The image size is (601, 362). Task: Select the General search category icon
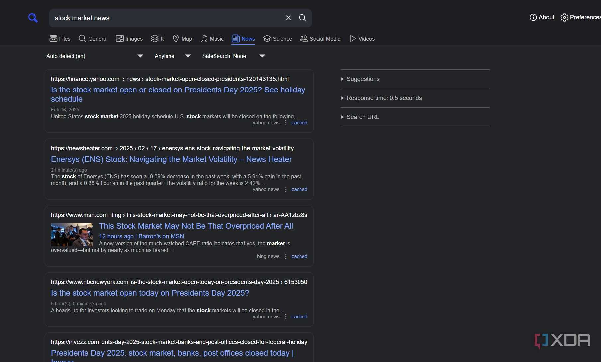tap(82, 39)
